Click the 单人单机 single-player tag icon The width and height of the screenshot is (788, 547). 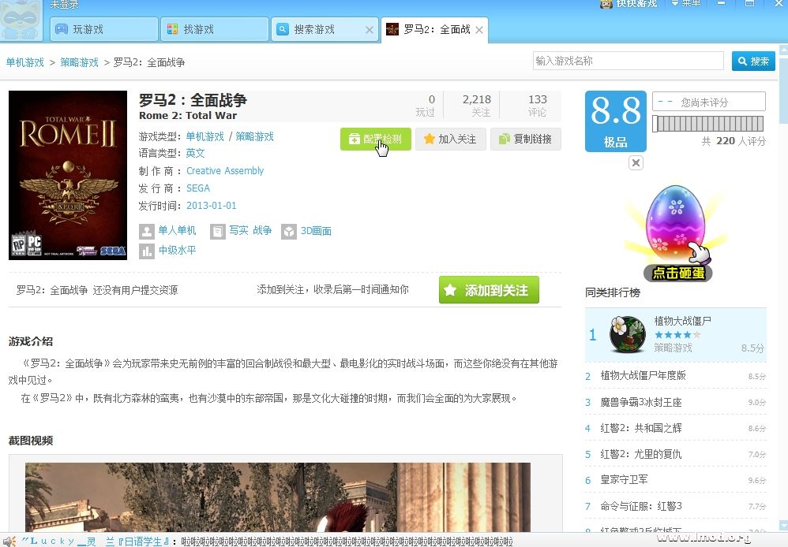pyautogui.click(x=146, y=231)
